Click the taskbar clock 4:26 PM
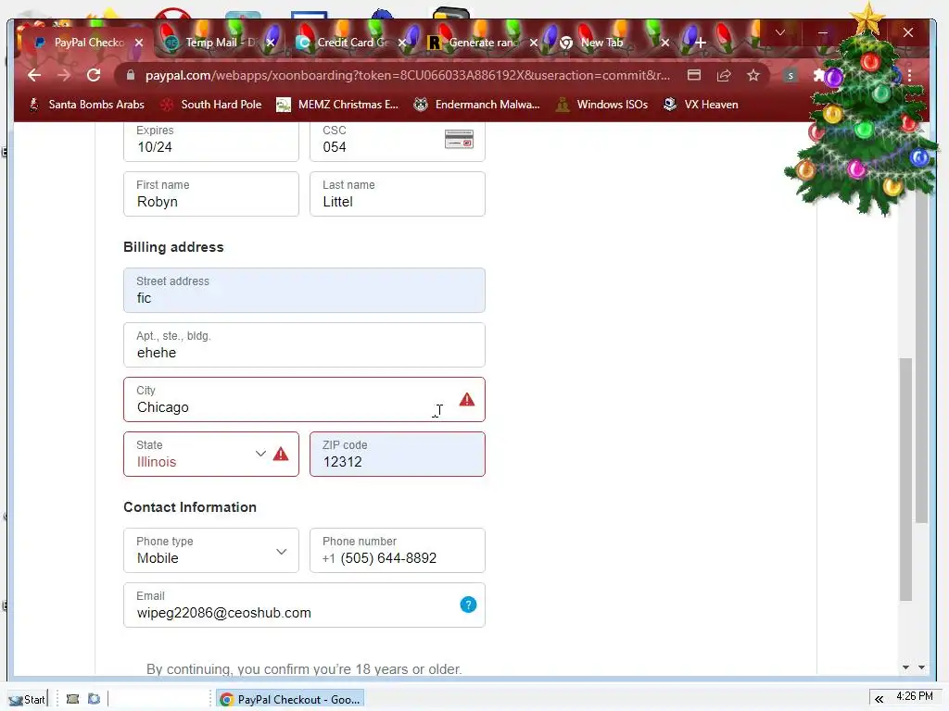949x711 pixels. point(915,696)
